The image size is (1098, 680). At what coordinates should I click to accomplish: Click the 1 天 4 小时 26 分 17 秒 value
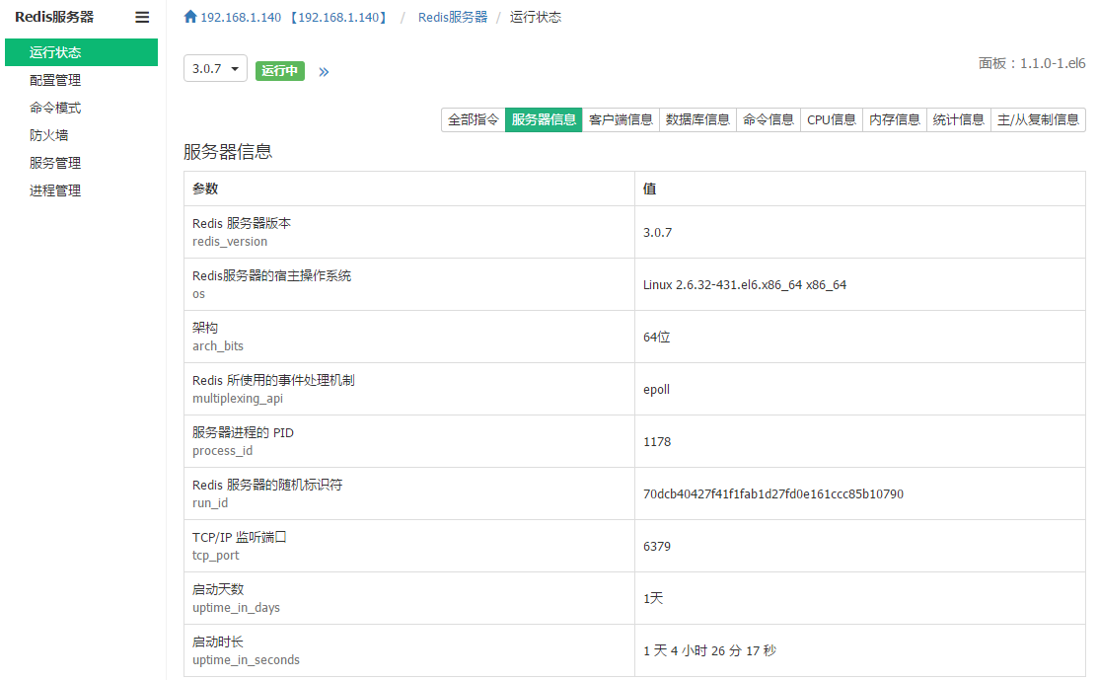coord(709,651)
